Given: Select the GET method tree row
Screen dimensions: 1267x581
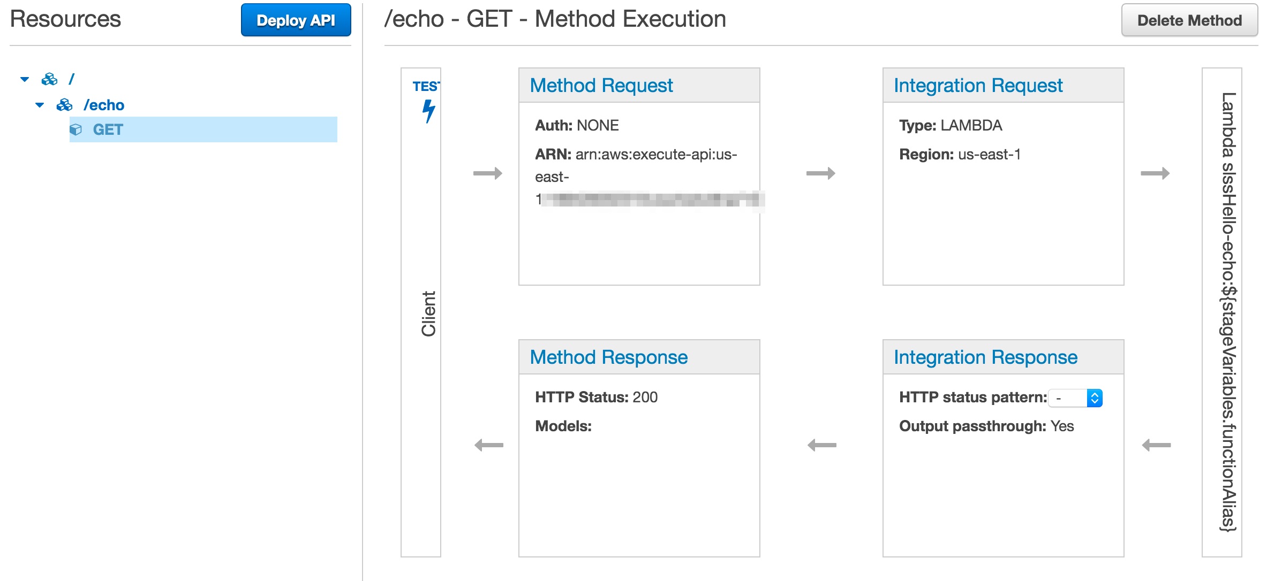Looking at the screenshot, I should click(203, 129).
